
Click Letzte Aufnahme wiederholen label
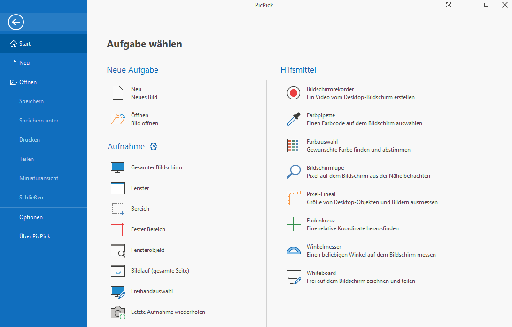point(168,312)
